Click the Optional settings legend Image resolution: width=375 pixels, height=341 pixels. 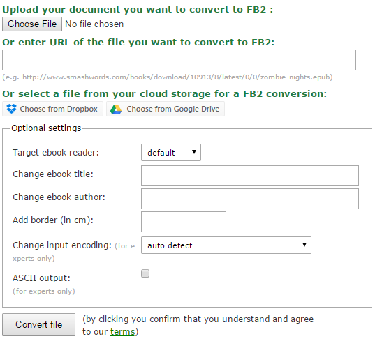(46, 128)
